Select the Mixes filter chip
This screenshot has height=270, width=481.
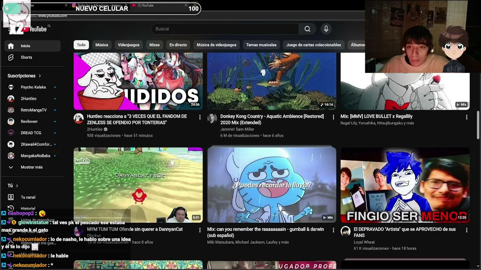[x=154, y=45]
